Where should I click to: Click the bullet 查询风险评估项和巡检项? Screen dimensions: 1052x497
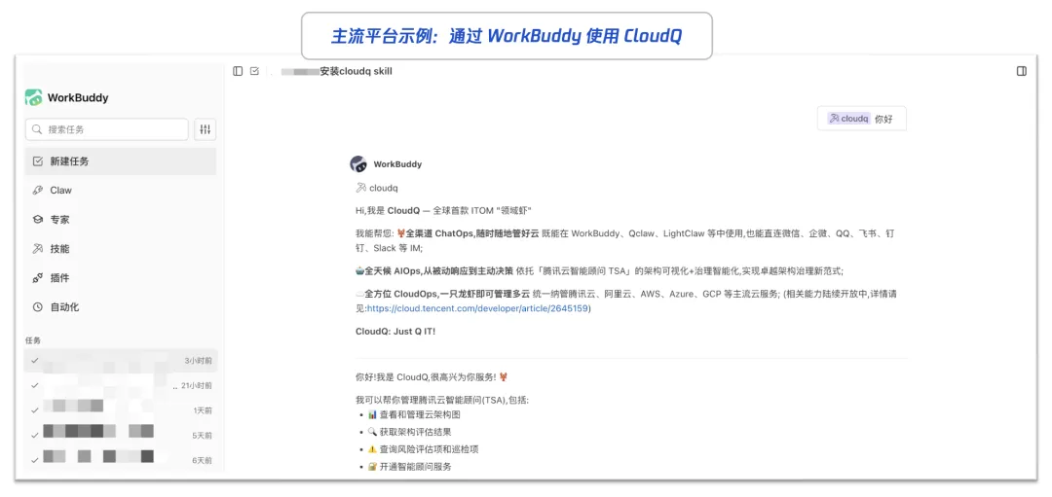423,448
